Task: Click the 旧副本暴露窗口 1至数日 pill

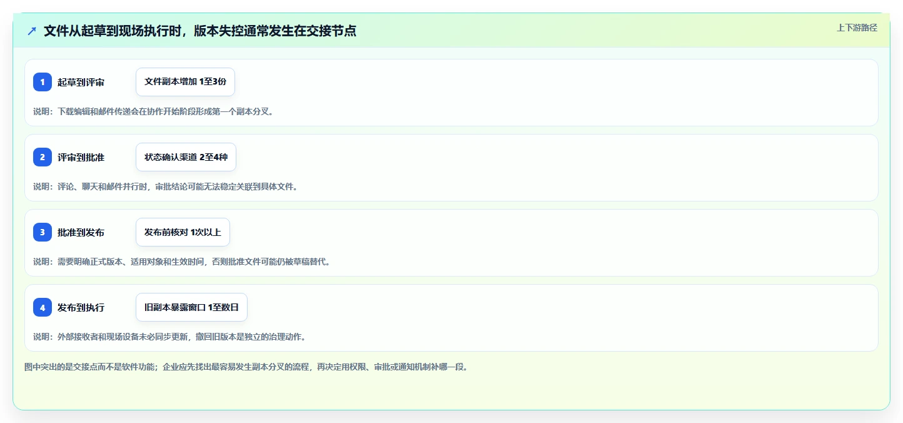Action: pos(191,307)
